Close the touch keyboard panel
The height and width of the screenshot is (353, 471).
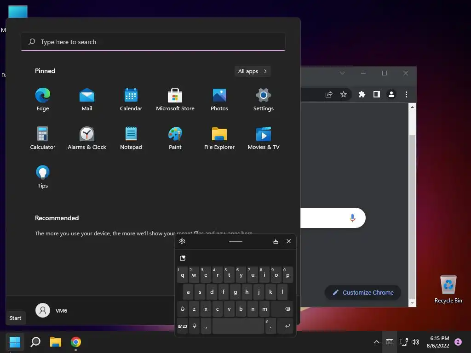click(289, 241)
